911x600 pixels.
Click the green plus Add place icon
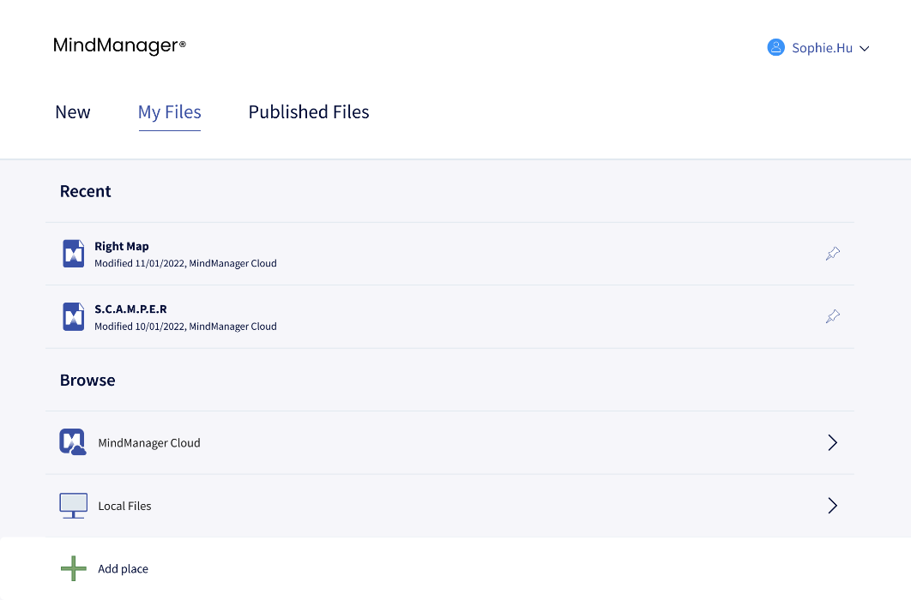73,568
